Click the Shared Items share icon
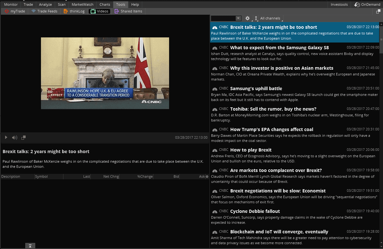Viewport: 383px width, 249px height. (x=117, y=11)
